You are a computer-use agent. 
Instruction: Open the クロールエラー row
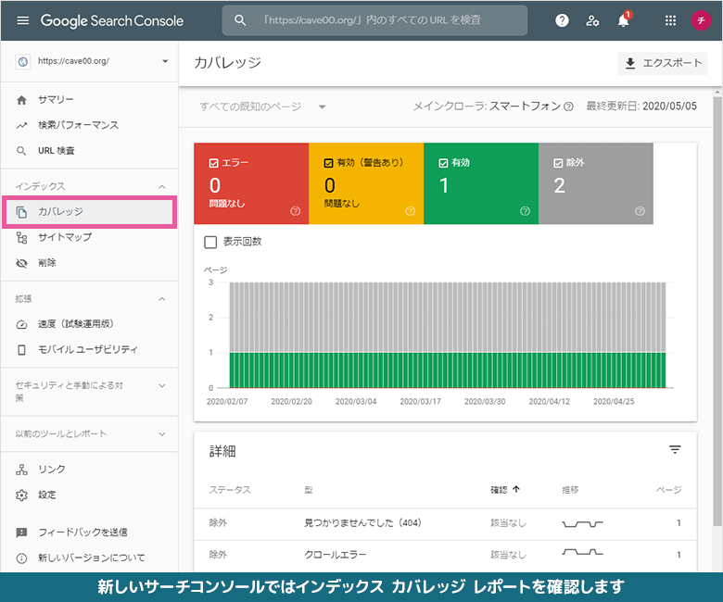445,555
